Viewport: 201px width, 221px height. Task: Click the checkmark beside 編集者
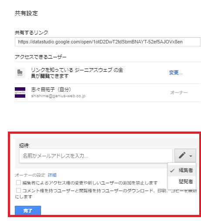coord(172,171)
